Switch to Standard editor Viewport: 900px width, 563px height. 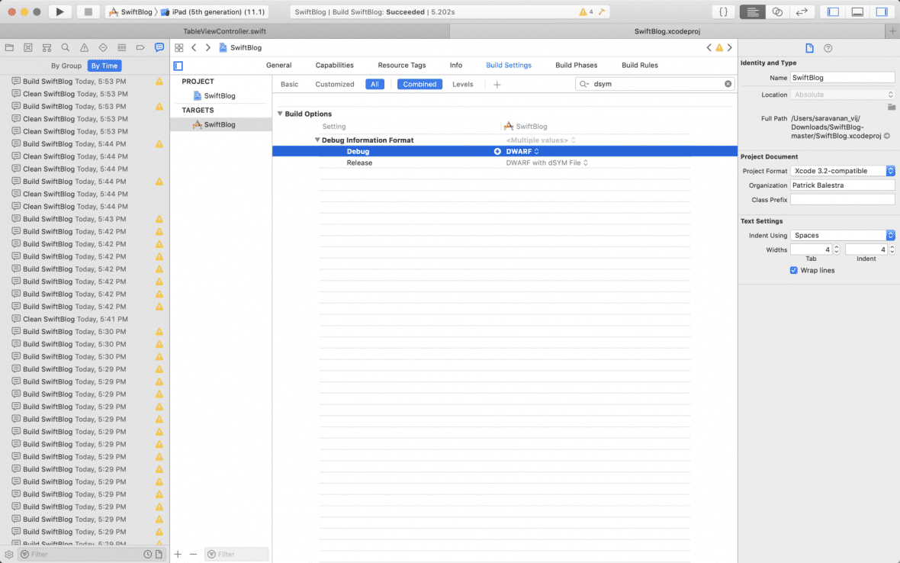point(753,11)
